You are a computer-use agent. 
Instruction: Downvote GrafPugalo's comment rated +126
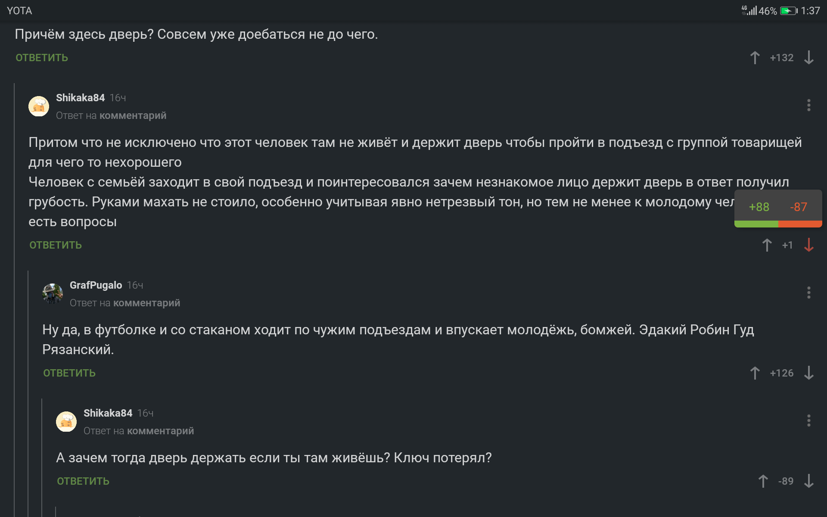click(809, 373)
